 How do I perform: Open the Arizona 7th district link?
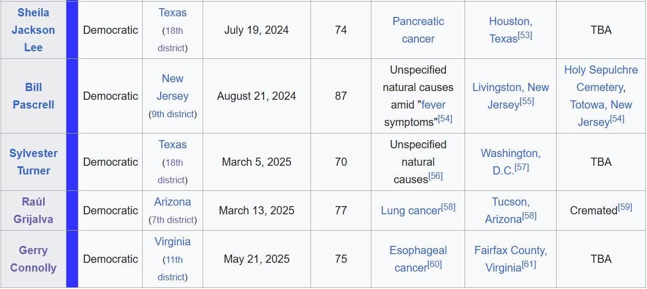coord(173,220)
